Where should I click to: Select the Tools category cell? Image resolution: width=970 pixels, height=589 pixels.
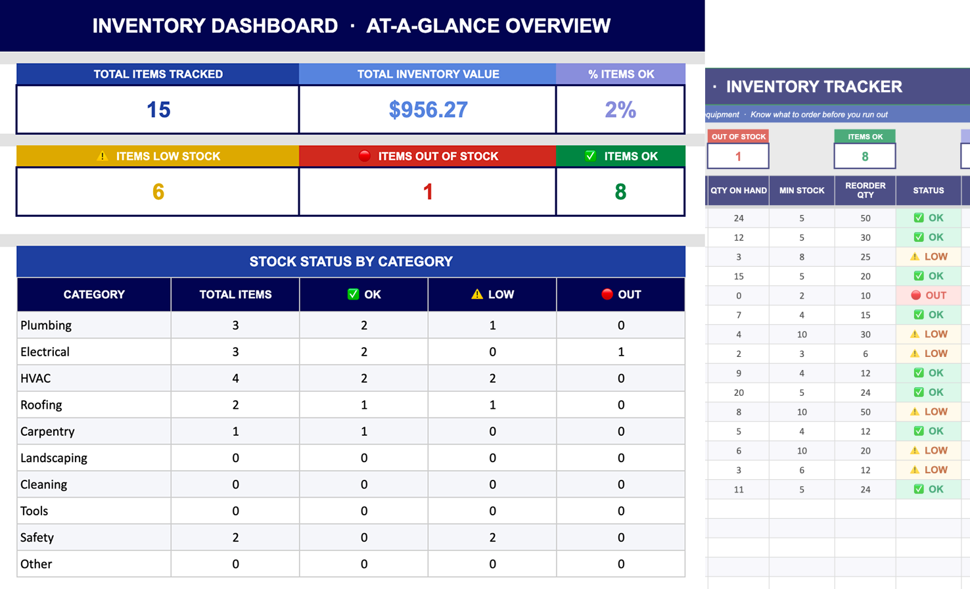point(94,511)
